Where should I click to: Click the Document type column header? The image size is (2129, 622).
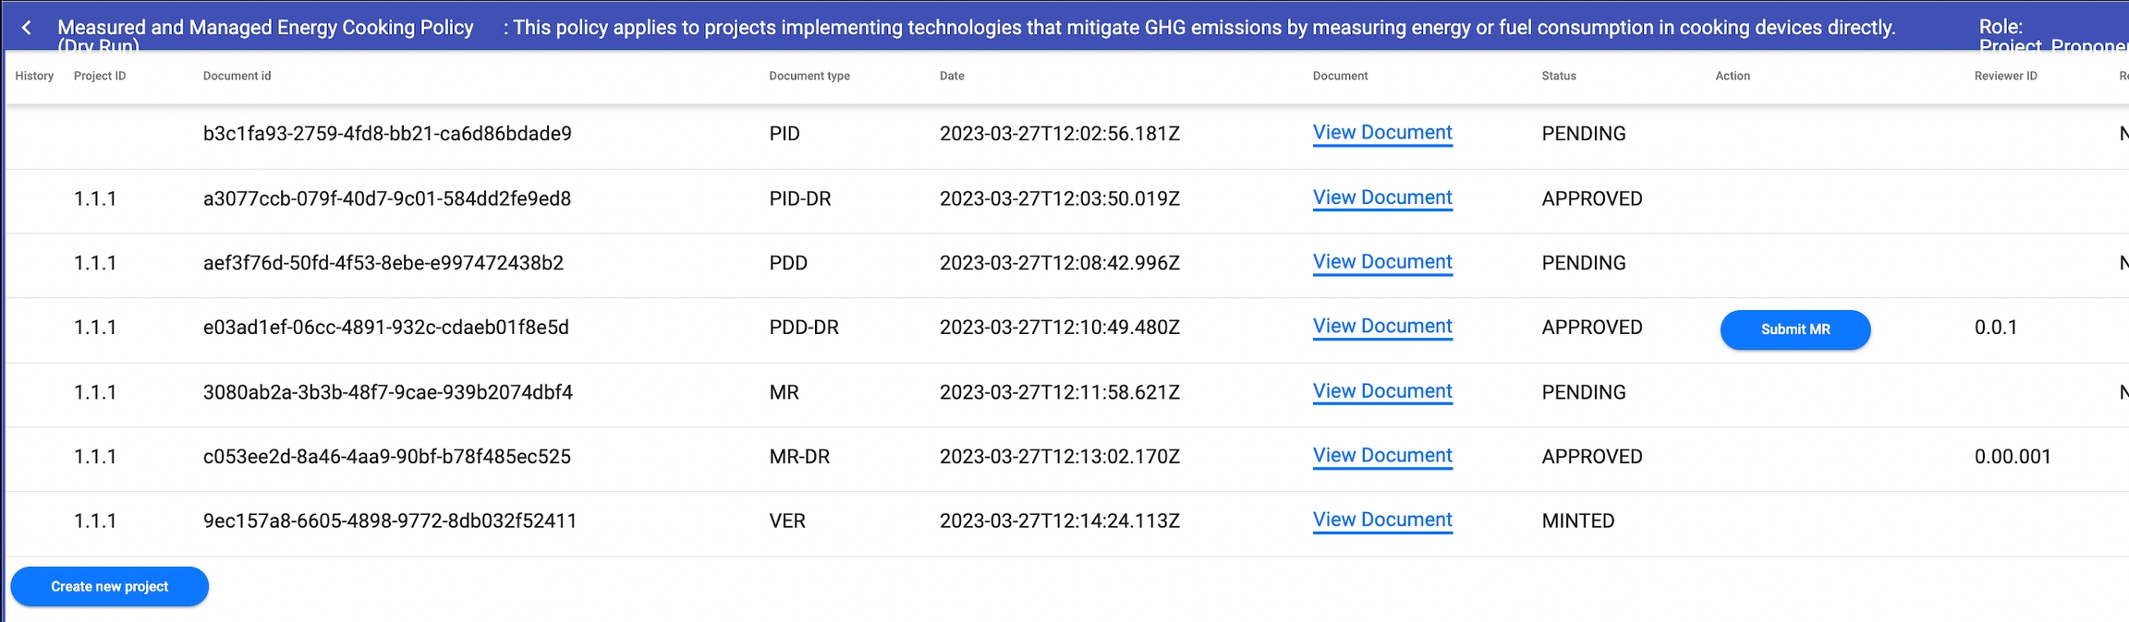coord(809,76)
